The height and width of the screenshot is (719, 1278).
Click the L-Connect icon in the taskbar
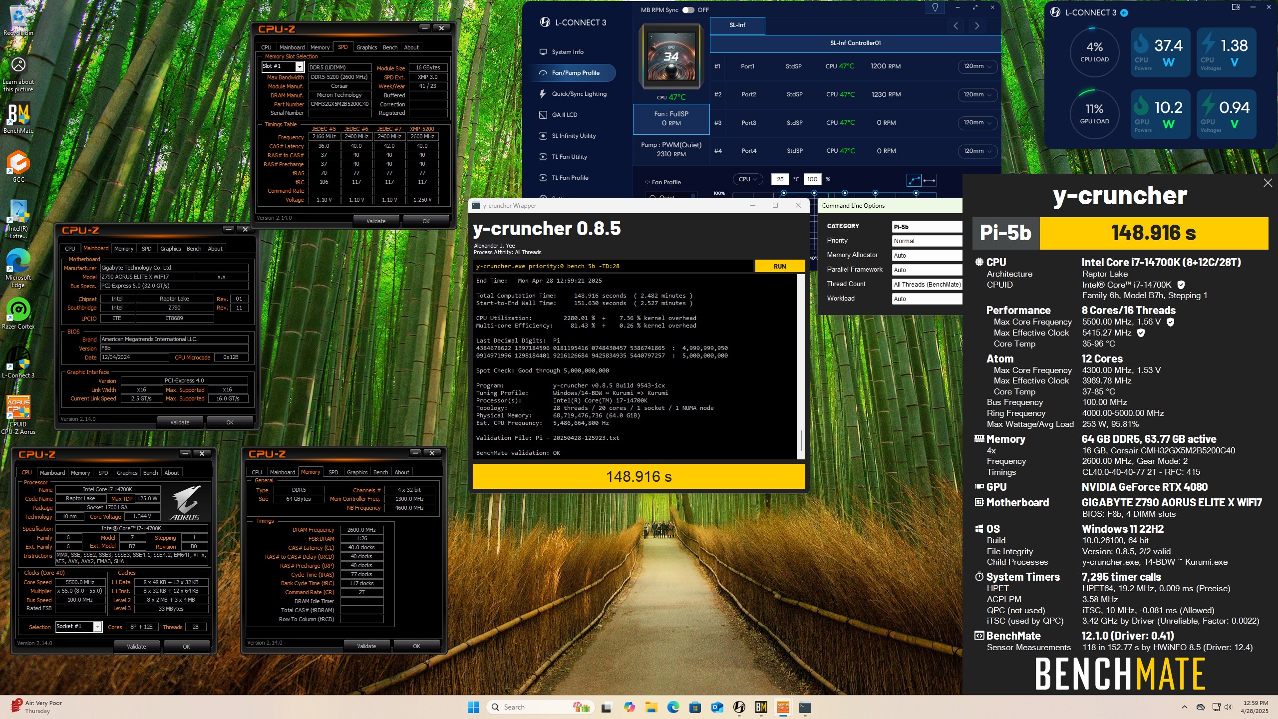point(739,707)
